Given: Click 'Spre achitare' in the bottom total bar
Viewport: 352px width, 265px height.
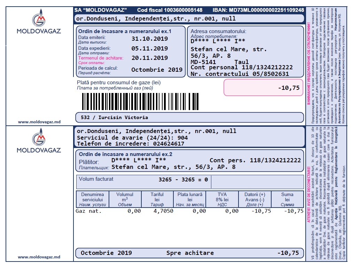Looking at the screenshot, I should coord(190,253).
